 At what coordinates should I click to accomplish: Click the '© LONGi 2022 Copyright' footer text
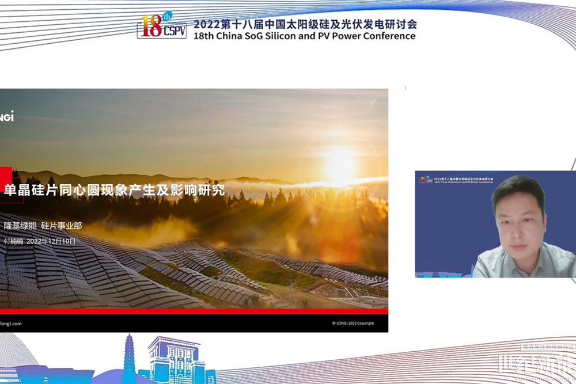pyautogui.click(x=353, y=324)
